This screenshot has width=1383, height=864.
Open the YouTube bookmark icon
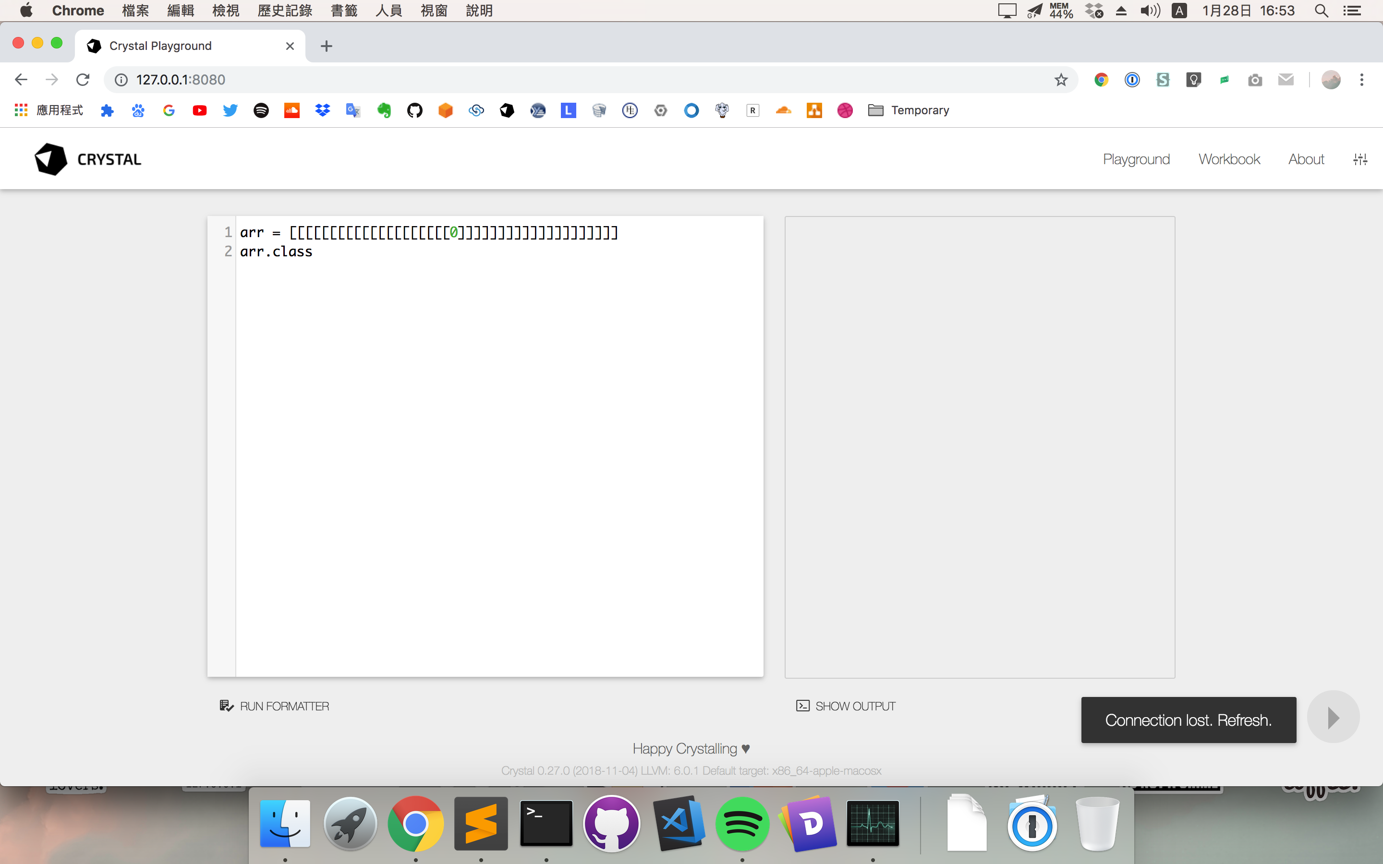tap(199, 110)
